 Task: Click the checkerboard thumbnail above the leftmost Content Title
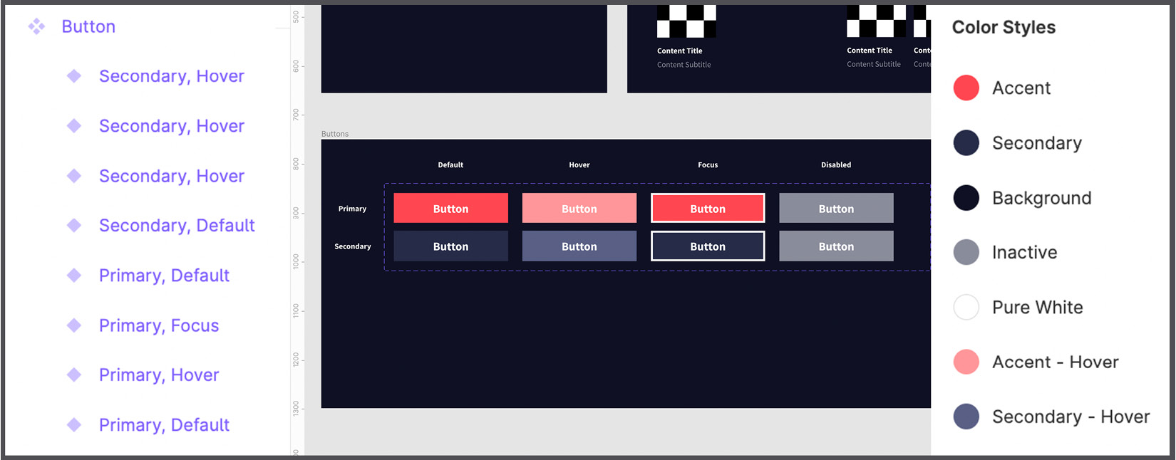point(686,21)
